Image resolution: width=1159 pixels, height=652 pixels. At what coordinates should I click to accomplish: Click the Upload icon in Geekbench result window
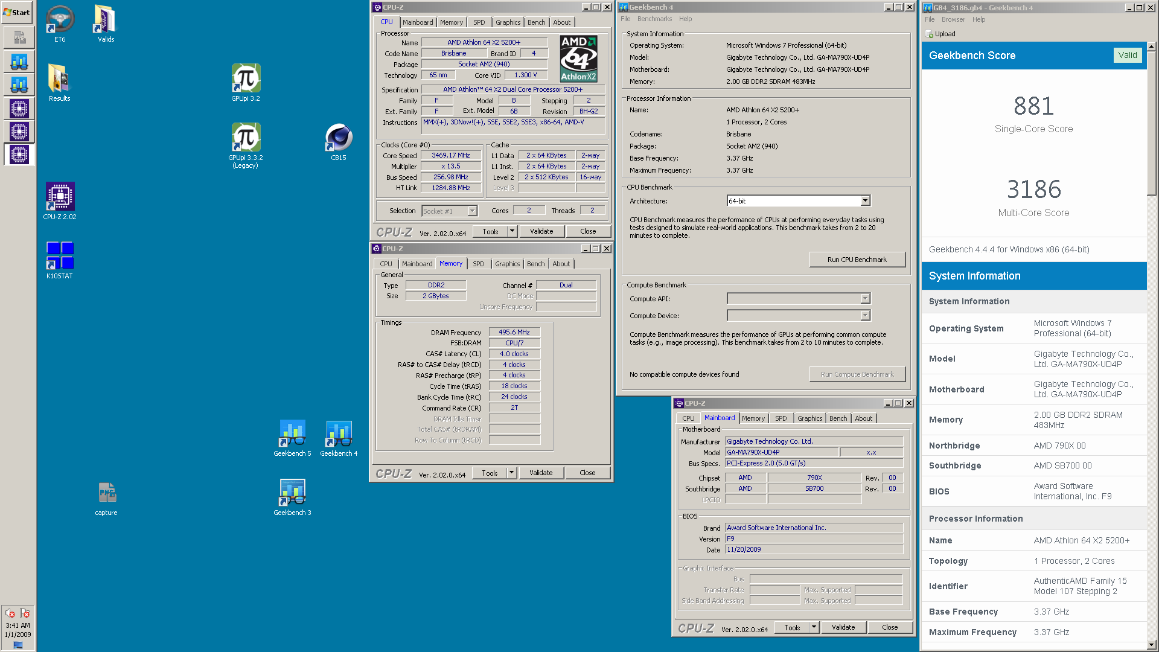929,34
